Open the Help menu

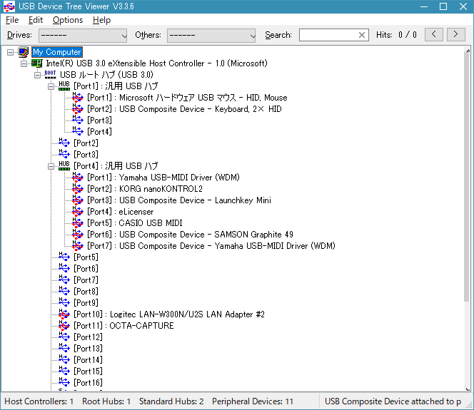pyautogui.click(x=101, y=20)
